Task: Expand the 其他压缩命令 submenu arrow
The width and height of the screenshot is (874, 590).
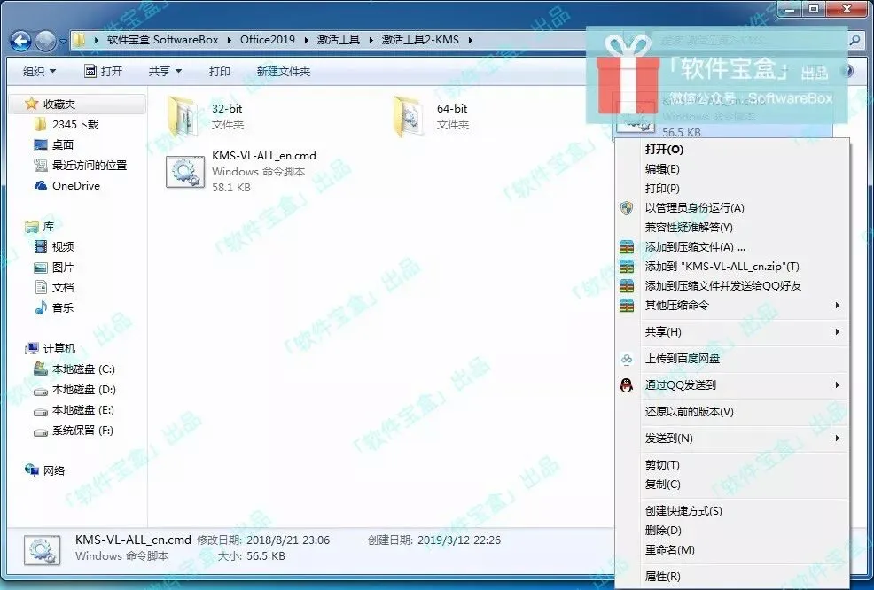Action: pyautogui.click(x=837, y=306)
